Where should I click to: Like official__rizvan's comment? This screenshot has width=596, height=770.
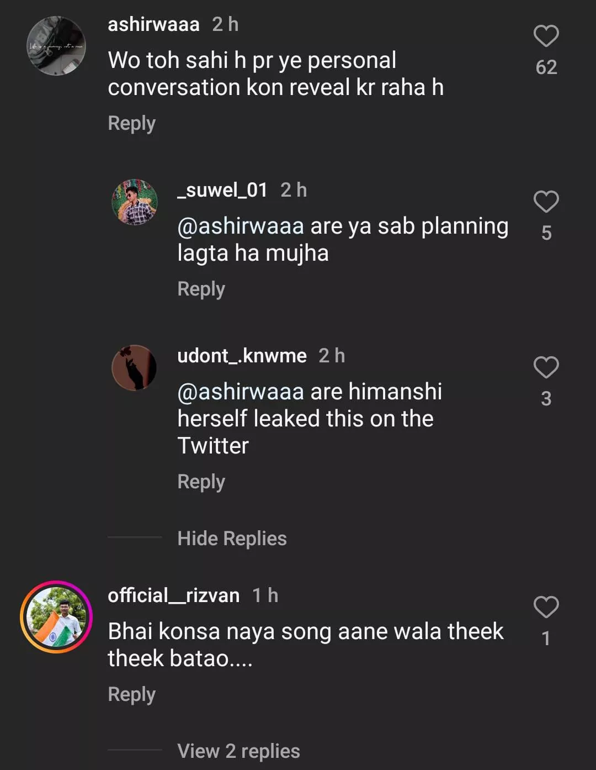coord(546,608)
